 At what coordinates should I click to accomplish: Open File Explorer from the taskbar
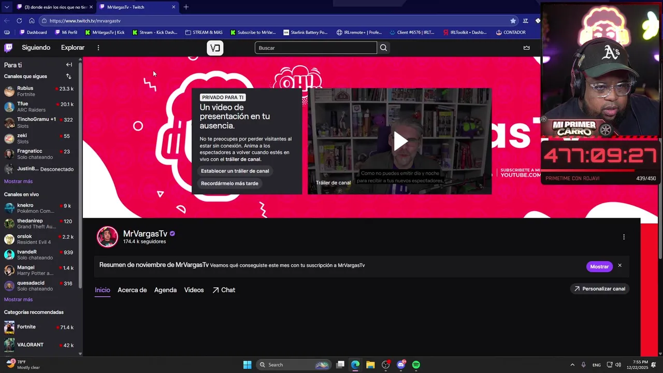point(370,365)
